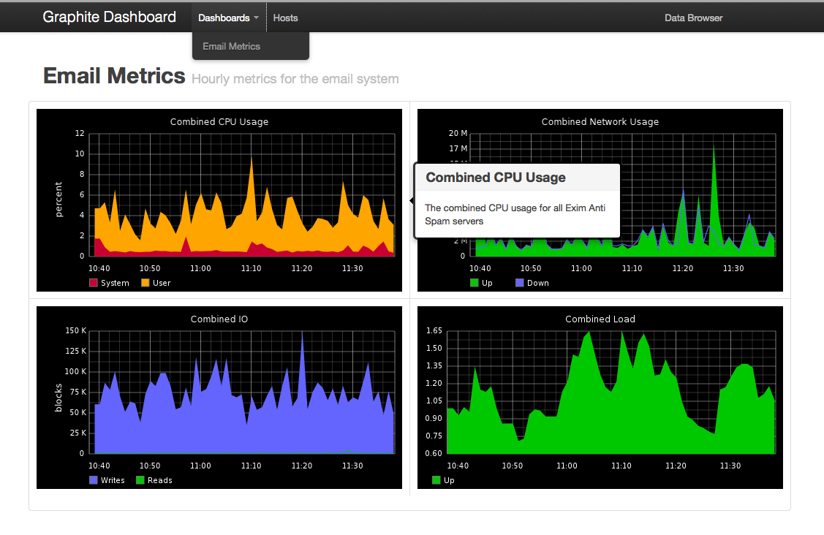Click the Combined IO chart title
The image size is (824, 535).
(219, 319)
